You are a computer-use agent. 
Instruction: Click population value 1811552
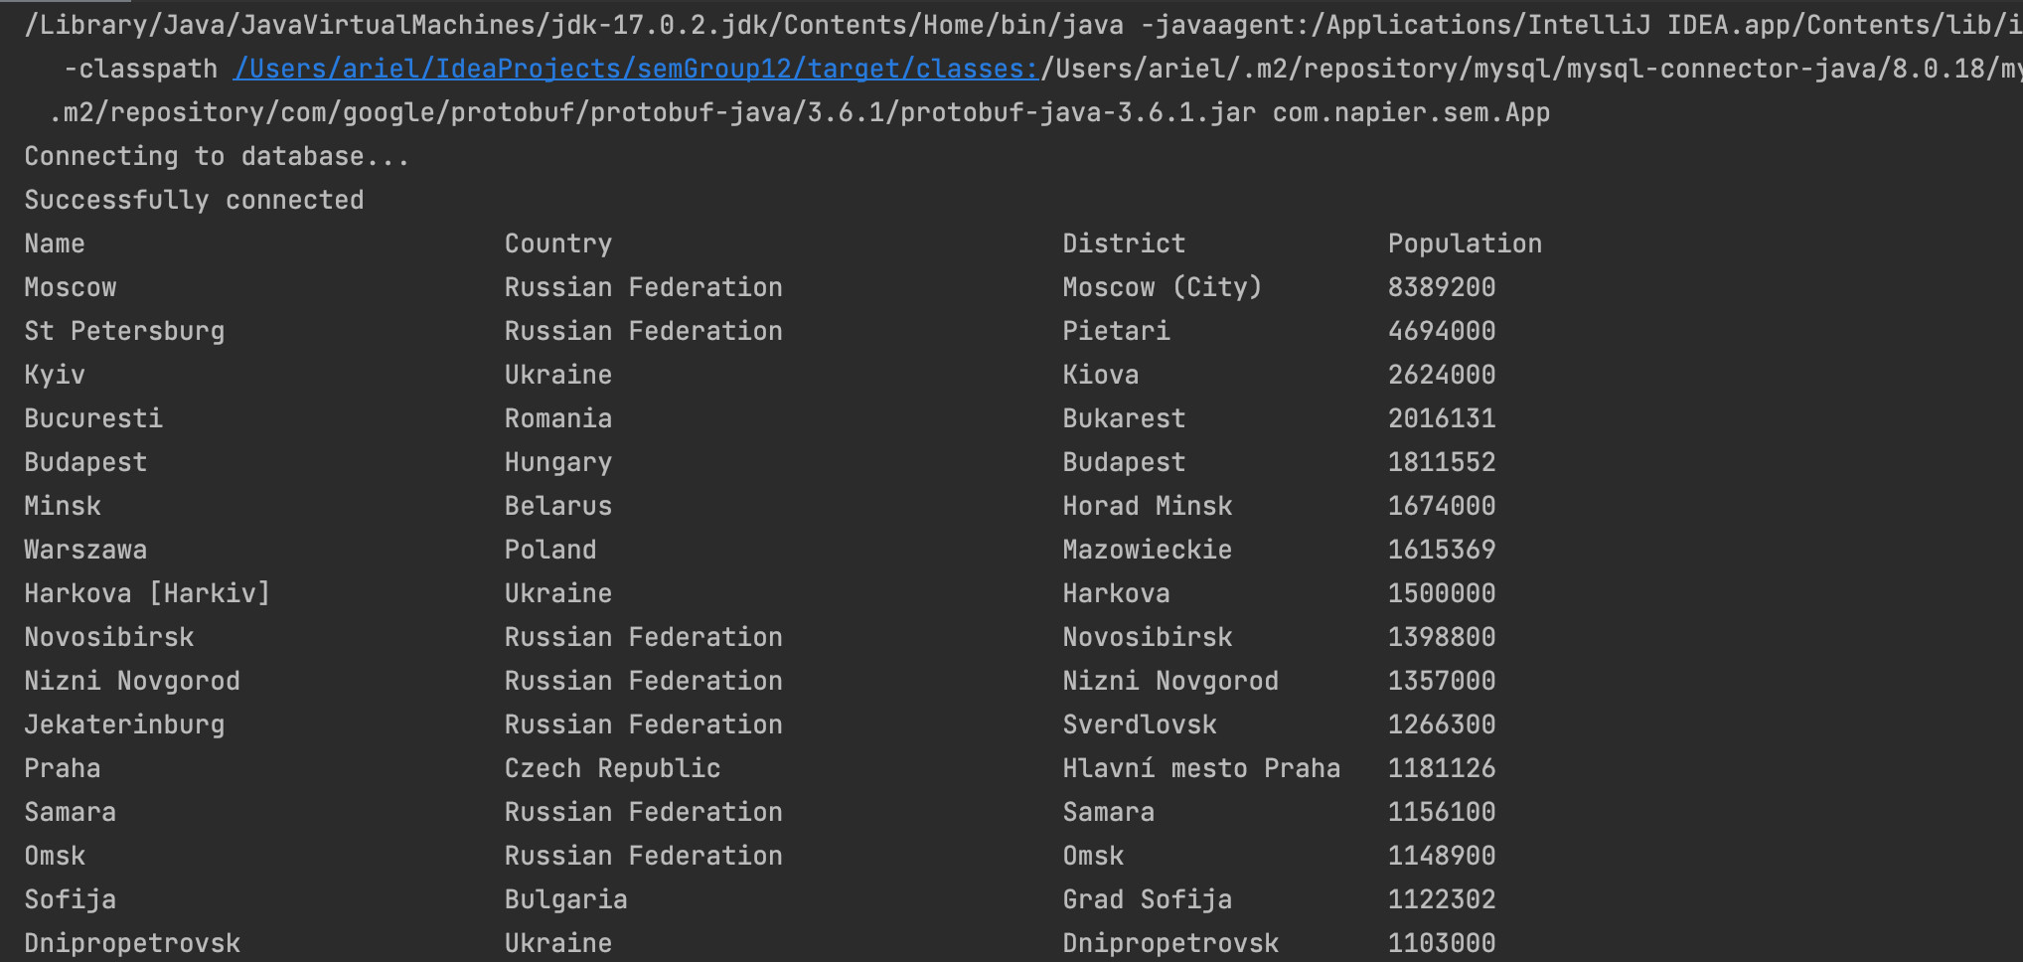1442,462
